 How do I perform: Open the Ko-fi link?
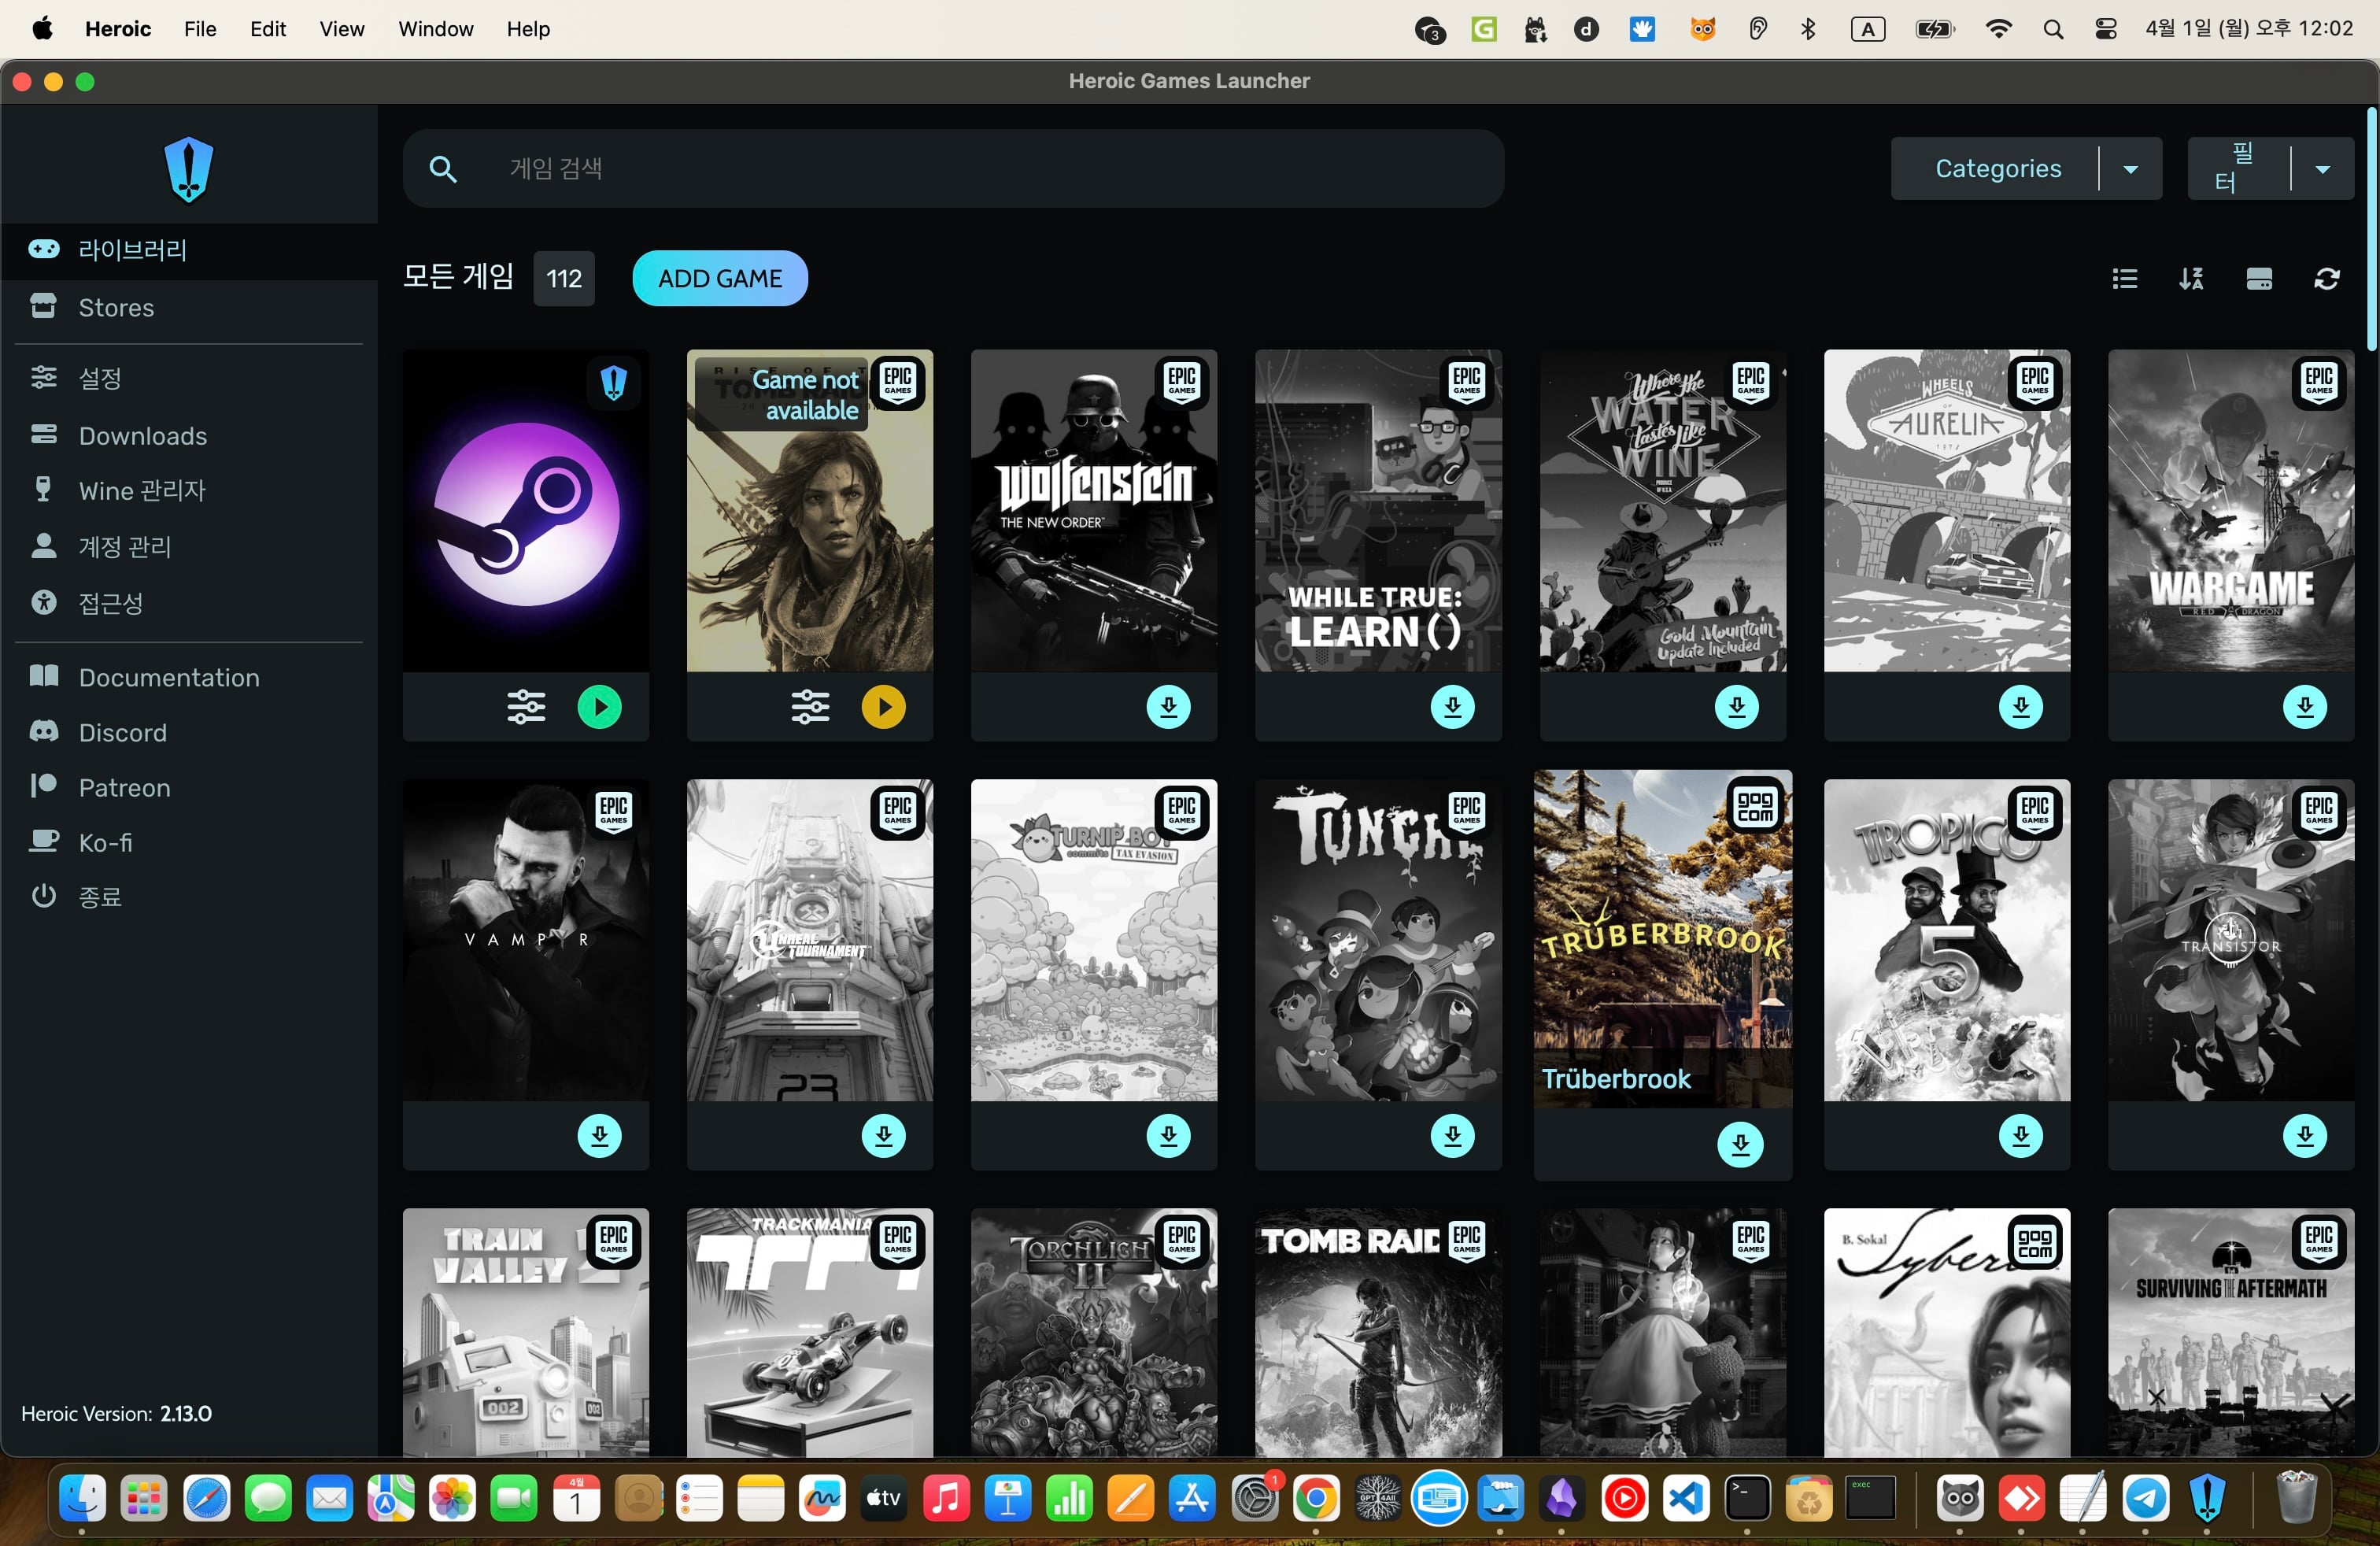pos(189,842)
